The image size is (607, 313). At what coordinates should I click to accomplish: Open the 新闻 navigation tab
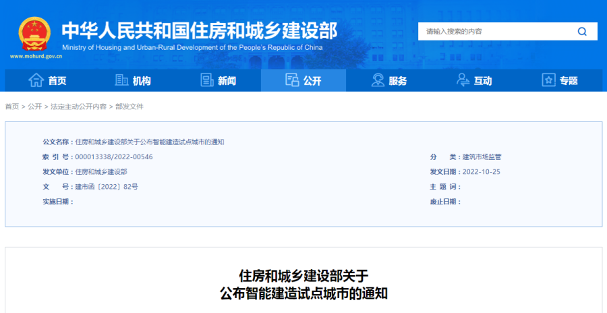(x=219, y=80)
